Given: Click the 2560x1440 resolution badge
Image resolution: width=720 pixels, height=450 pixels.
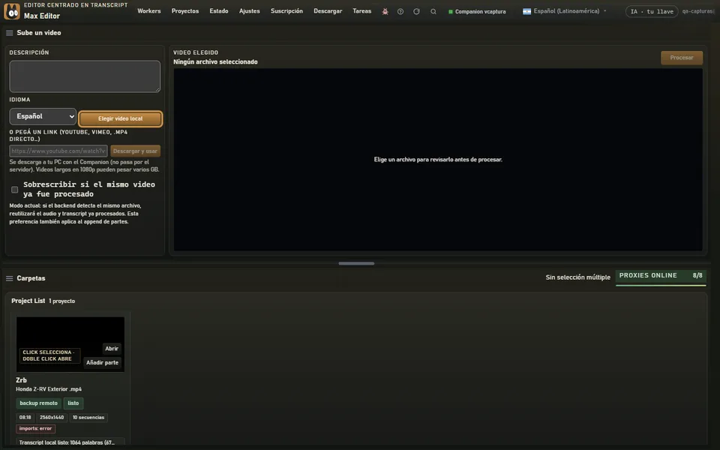Looking at the screenshot, I should (x=52, y=418).
